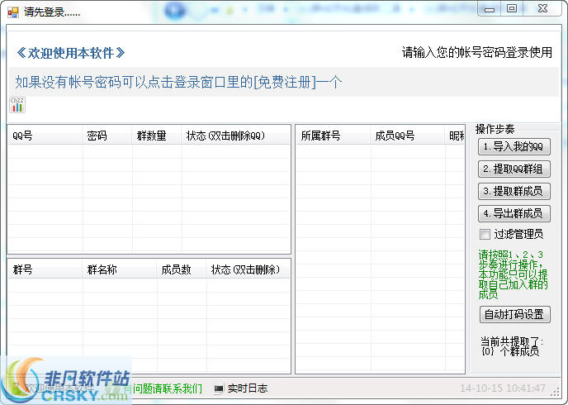Click the 4. 导出群成员 button
The height and width of the screenshot is (405, 568).
tap(514, 213)
